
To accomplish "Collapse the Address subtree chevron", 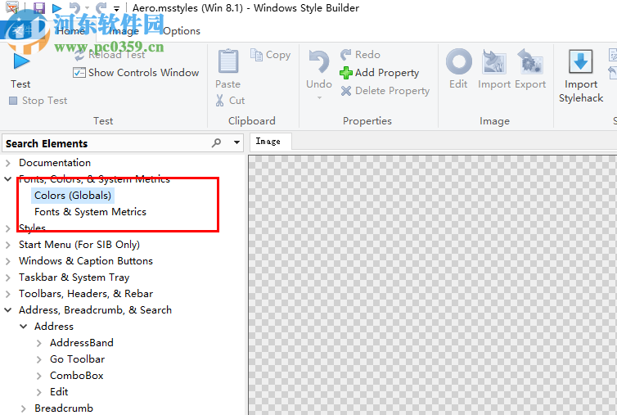I will point(24,327).
